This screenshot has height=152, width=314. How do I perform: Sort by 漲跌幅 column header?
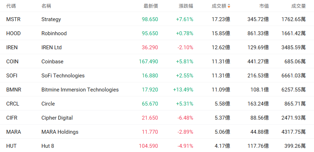pos(186,6)
